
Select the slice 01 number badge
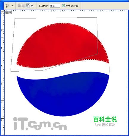click(6, 13)
